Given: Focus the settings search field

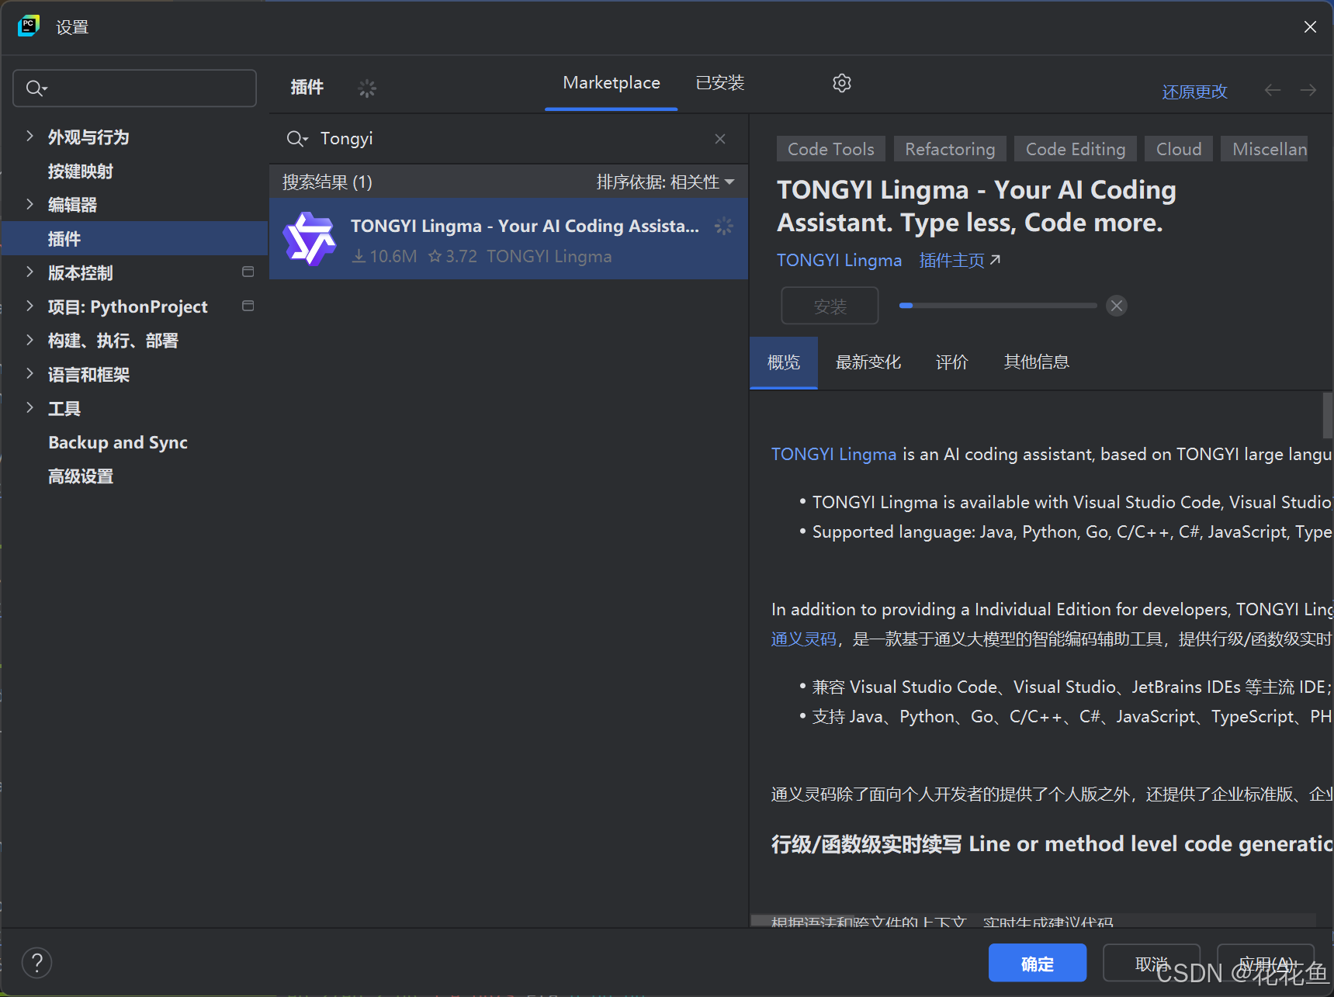Looking at the screenshot, I should 135,88.
